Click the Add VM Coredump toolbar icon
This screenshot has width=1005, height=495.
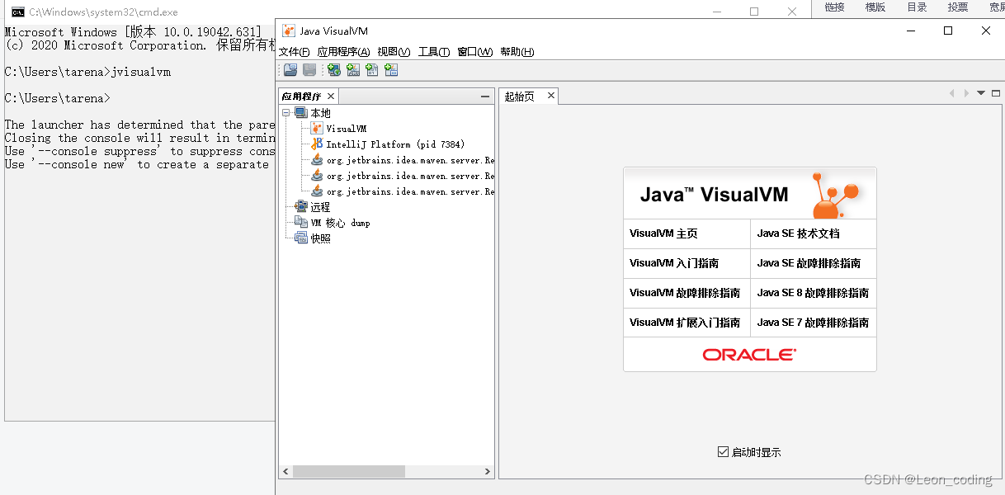coord(372,70)
